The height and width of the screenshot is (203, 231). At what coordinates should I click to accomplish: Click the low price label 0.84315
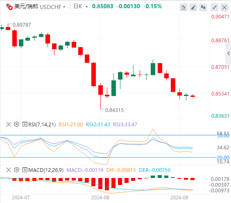[114, 110]
